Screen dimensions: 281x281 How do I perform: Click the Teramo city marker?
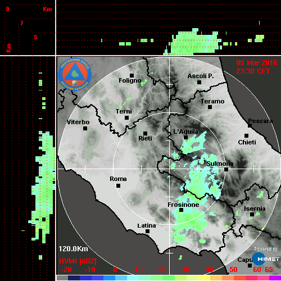[210, 107]
